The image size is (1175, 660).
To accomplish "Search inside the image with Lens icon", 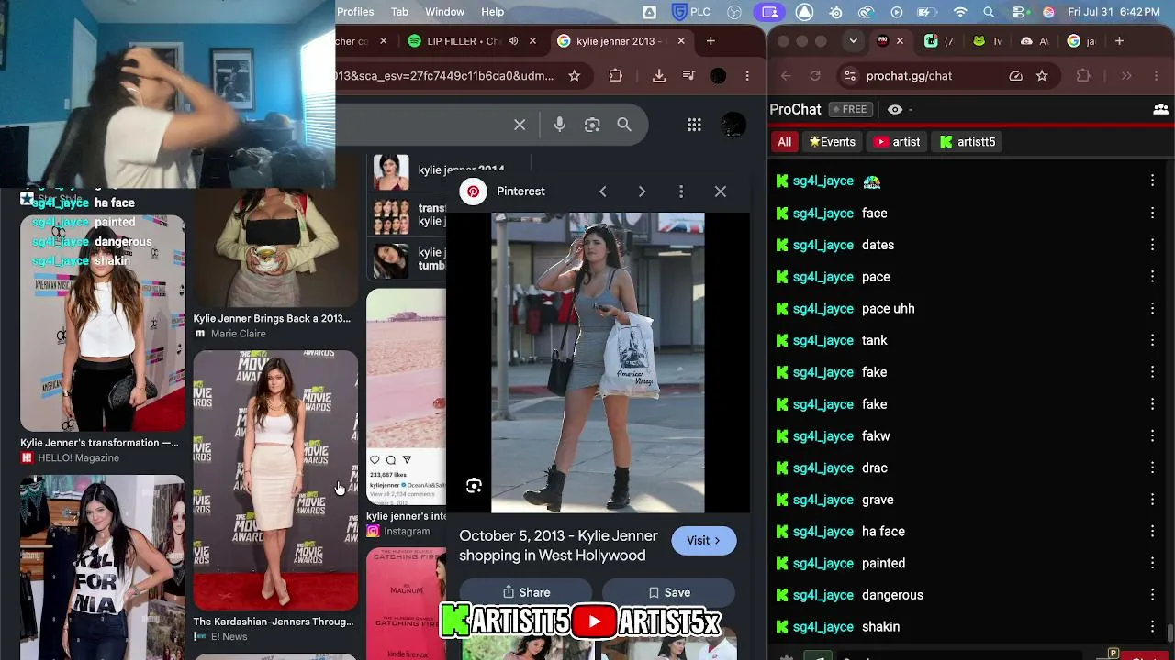I will coord(474,486).
